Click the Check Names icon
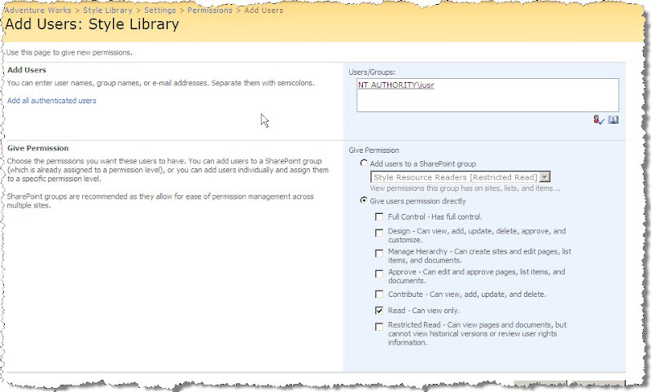 tap(599, 120)
